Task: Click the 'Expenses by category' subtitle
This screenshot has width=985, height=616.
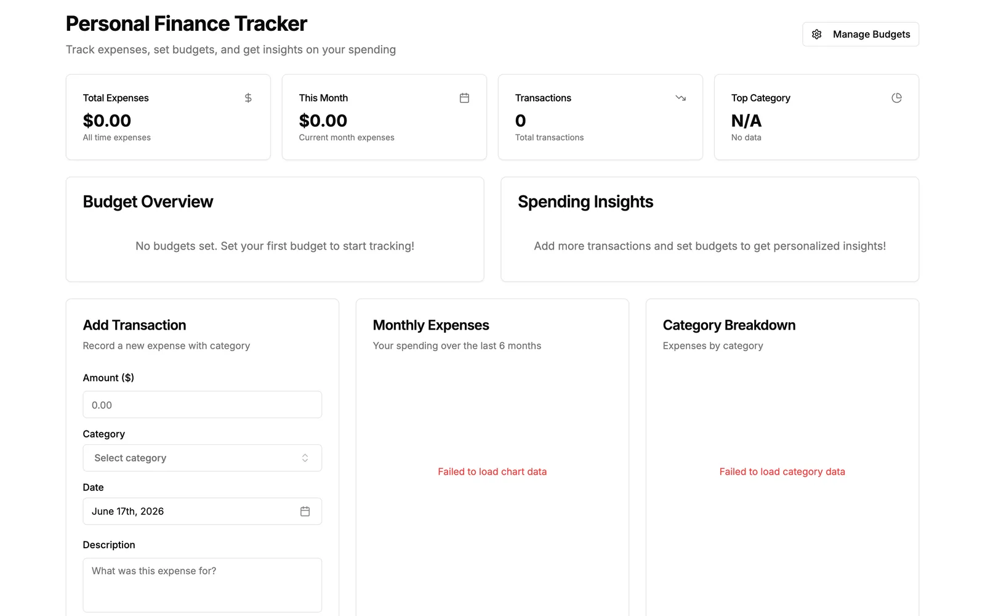Action: [713, 346]
